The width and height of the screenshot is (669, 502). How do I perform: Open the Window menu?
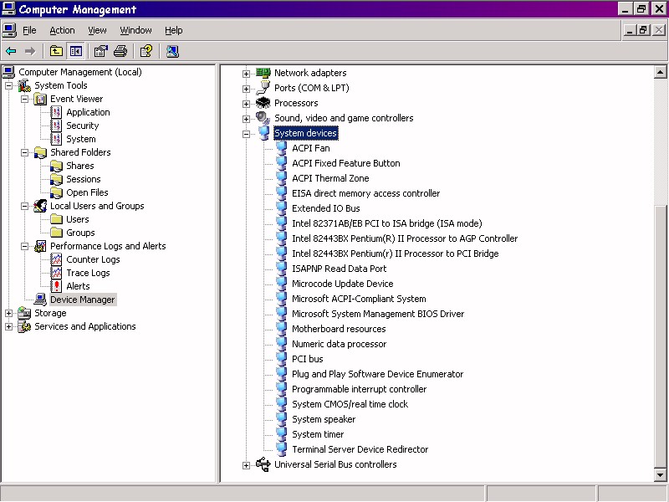point(135,30)
